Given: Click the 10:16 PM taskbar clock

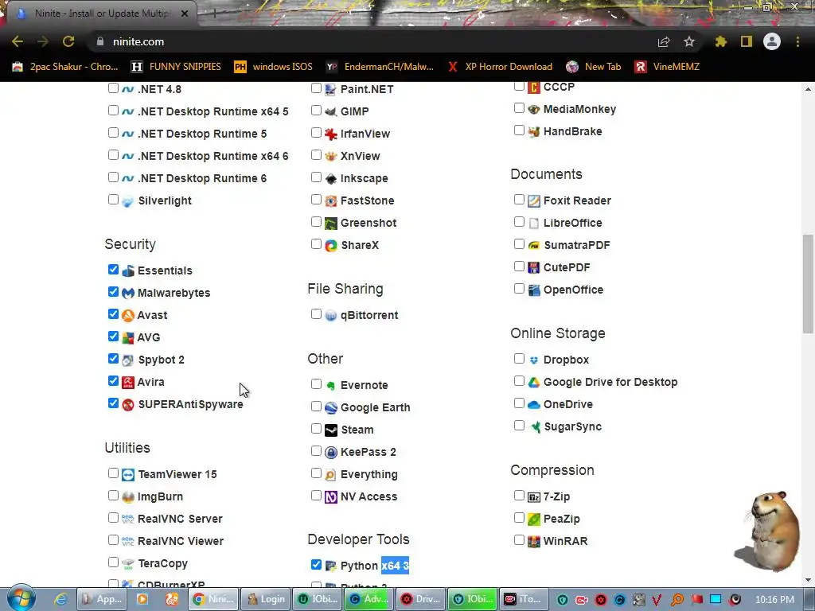Looking at the screenshot, I should pos(774,600).
